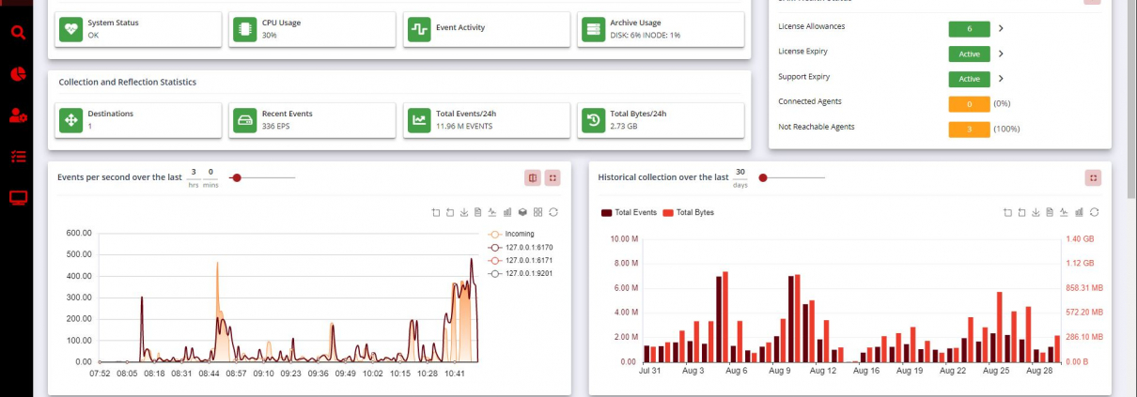Open data view for Historical collection chart
The image size is (1137, 397).
pyautogui.click(x=1050, y=212)
